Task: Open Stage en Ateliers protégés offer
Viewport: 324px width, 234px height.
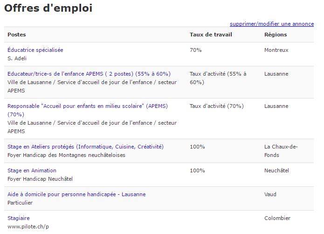Action: pos(86,147)
